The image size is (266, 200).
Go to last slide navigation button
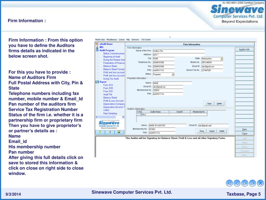coord(252,183)
